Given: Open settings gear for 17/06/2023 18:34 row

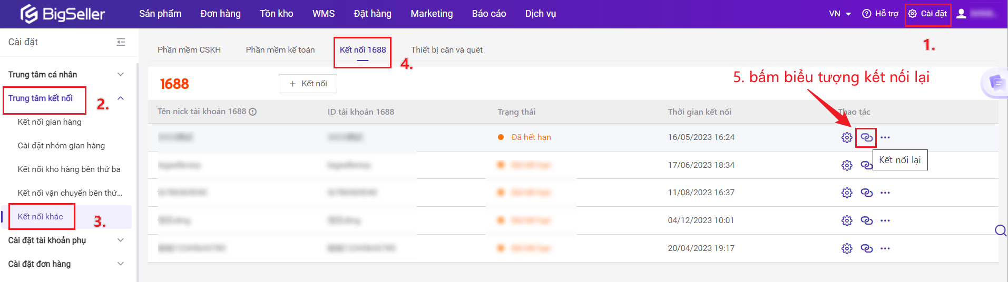Looking at the screenshot, I should [847, 165].
